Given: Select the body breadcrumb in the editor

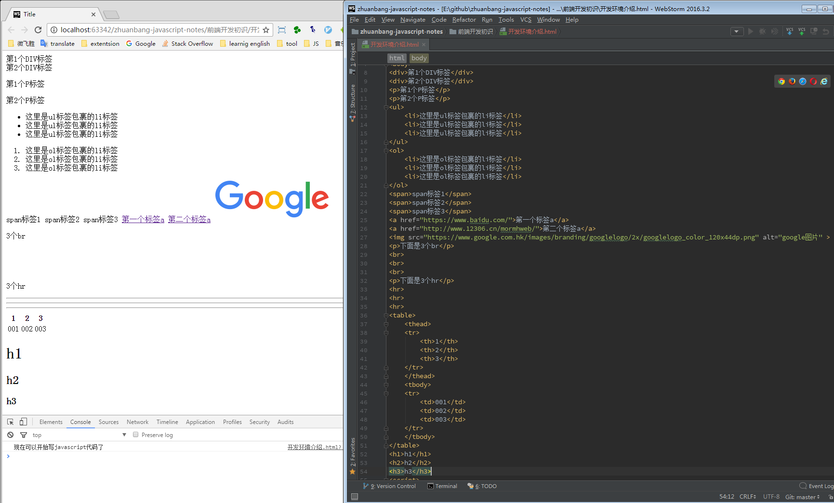Looking at the screenshot, I should [419, 58].
